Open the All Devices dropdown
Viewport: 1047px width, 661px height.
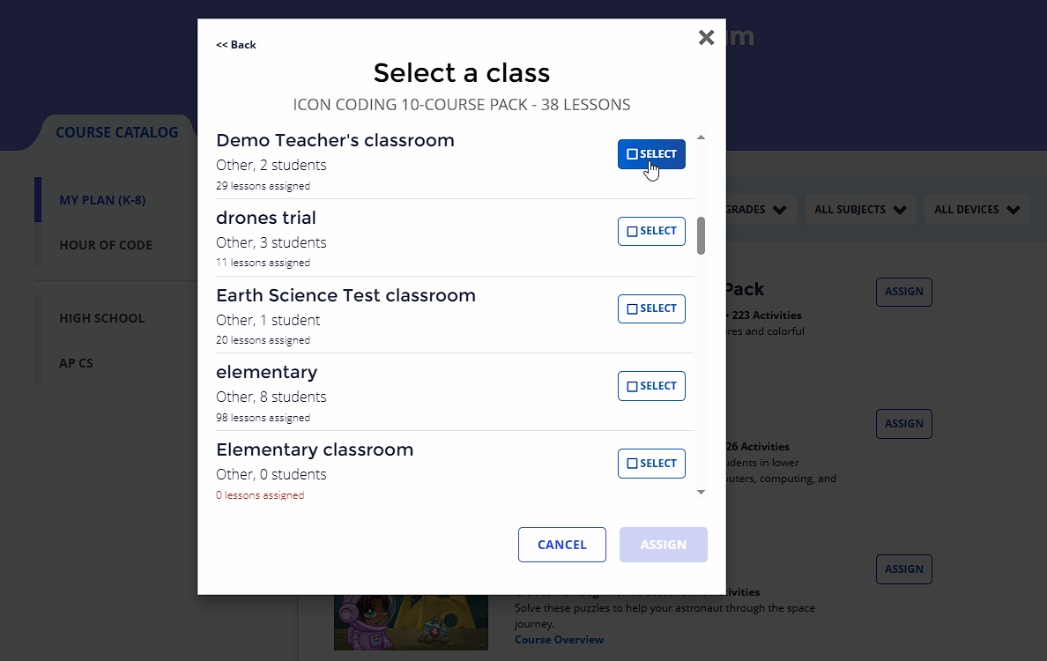click(977, 210)
